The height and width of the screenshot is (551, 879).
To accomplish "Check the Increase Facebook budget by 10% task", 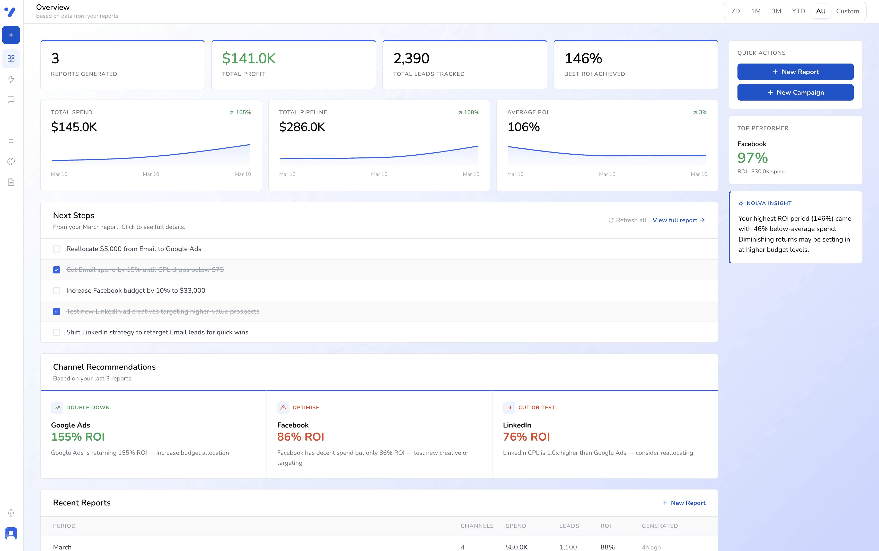I will coord(57,290).
